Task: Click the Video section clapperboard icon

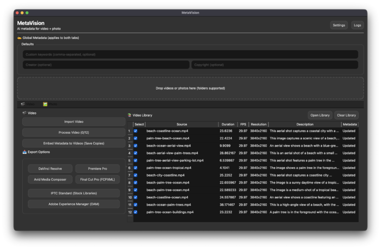Action: pyautogui.click(x=24, y=113)
